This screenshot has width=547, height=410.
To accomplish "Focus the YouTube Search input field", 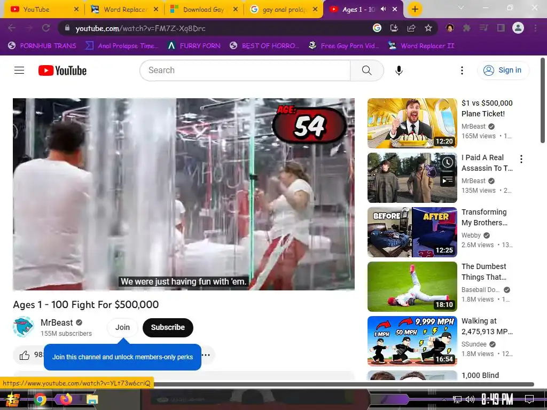I will point(245,70).
